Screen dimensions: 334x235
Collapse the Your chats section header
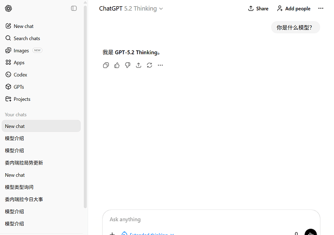16,115
